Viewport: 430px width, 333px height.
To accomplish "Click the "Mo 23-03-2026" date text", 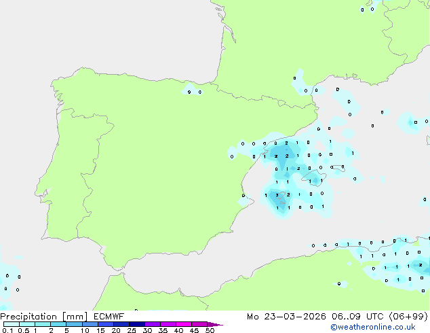I will point(287,317).
